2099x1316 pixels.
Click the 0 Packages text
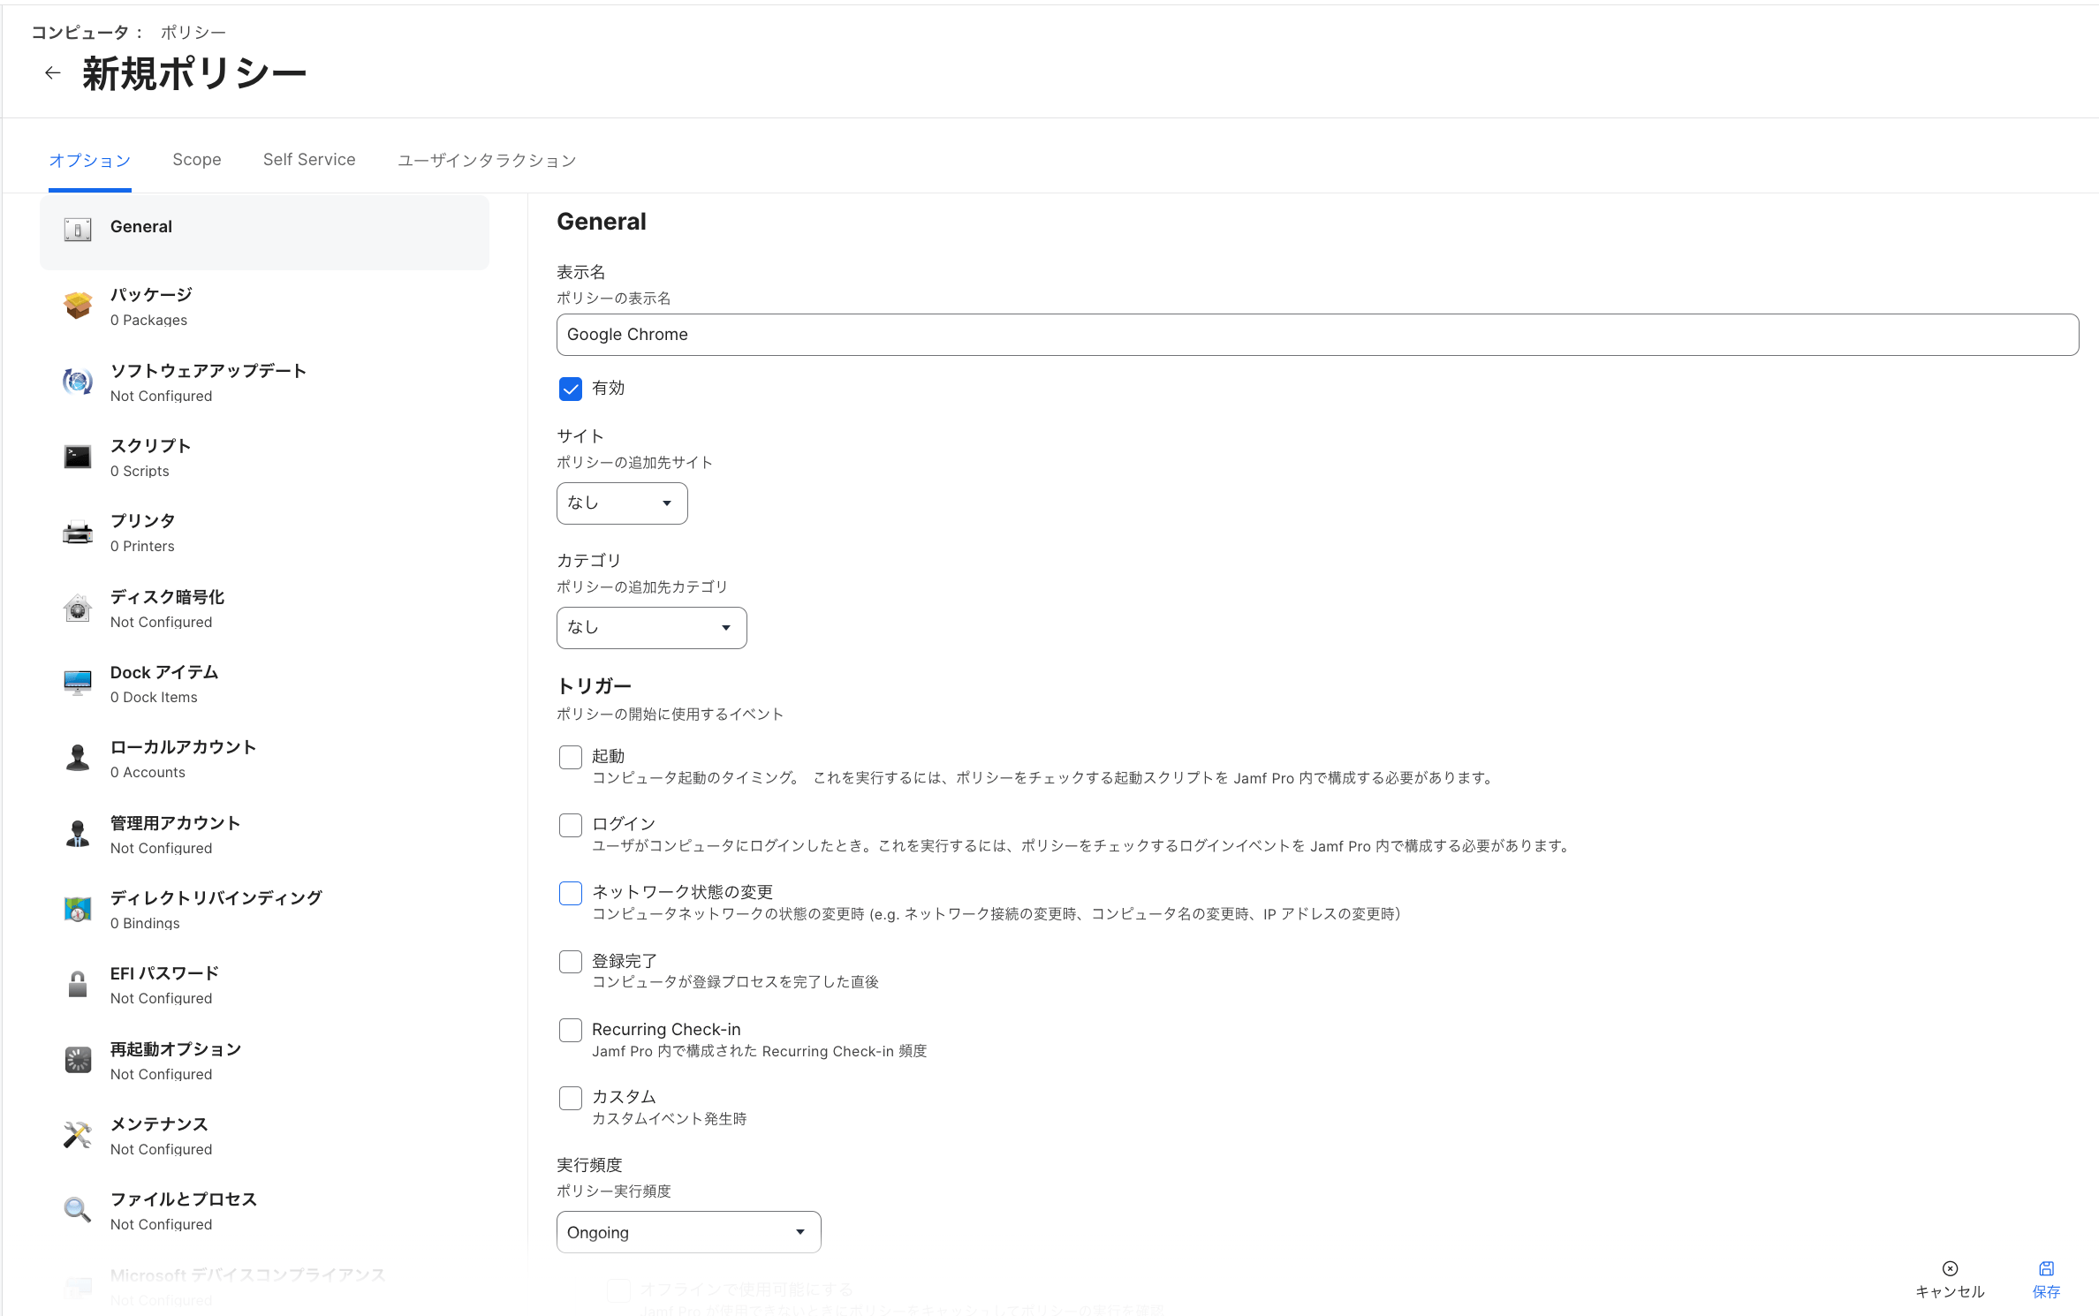(x=148, y=320)
